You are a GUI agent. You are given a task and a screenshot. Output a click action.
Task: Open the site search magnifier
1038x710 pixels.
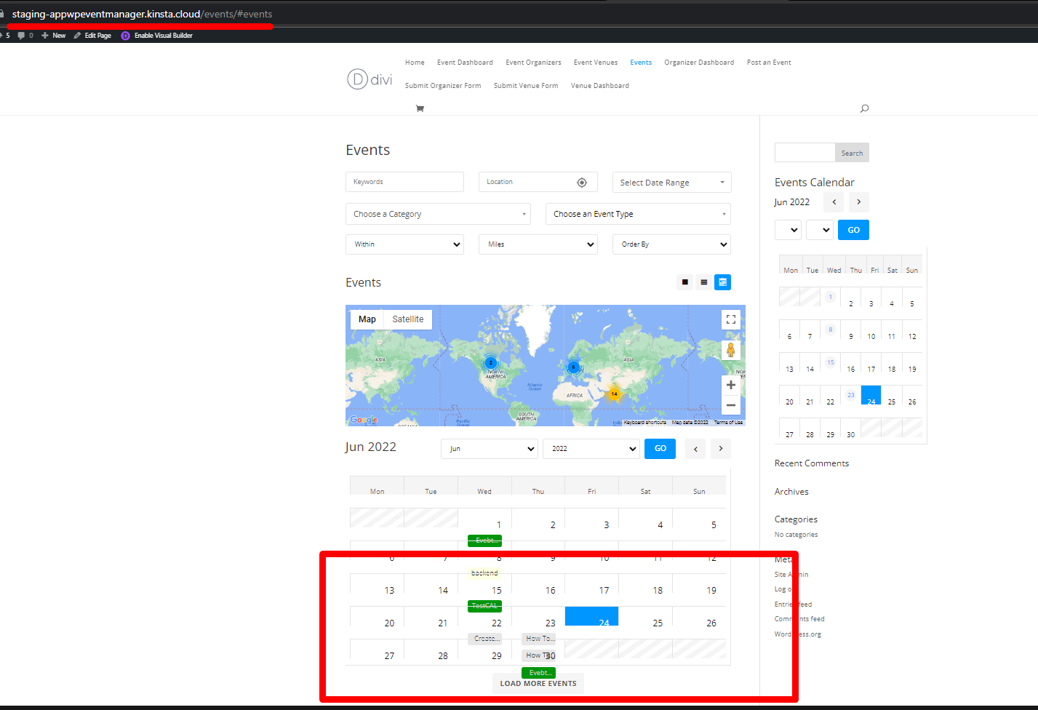(x=864, y=108)
